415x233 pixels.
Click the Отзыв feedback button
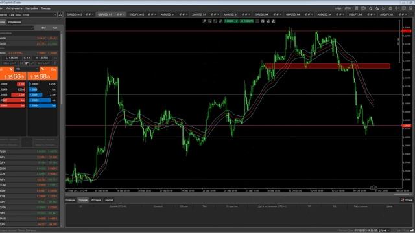pyautogui.click(x=407, y=200)
